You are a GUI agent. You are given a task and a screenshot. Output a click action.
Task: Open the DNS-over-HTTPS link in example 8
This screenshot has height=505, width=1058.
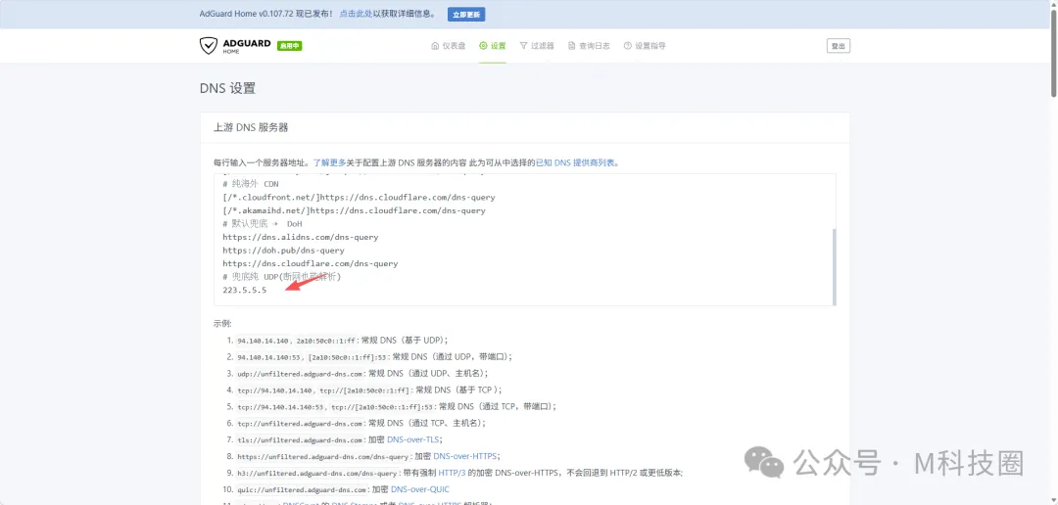click(466, 456)
